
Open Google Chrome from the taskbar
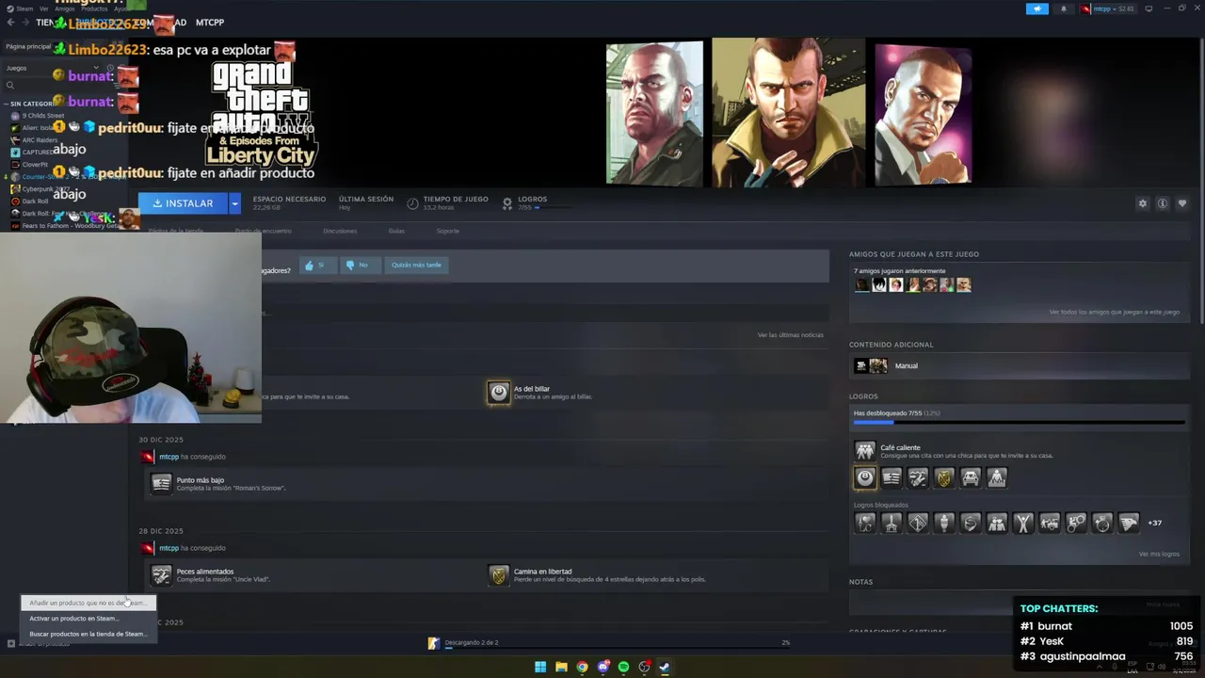tap(582, 667)
